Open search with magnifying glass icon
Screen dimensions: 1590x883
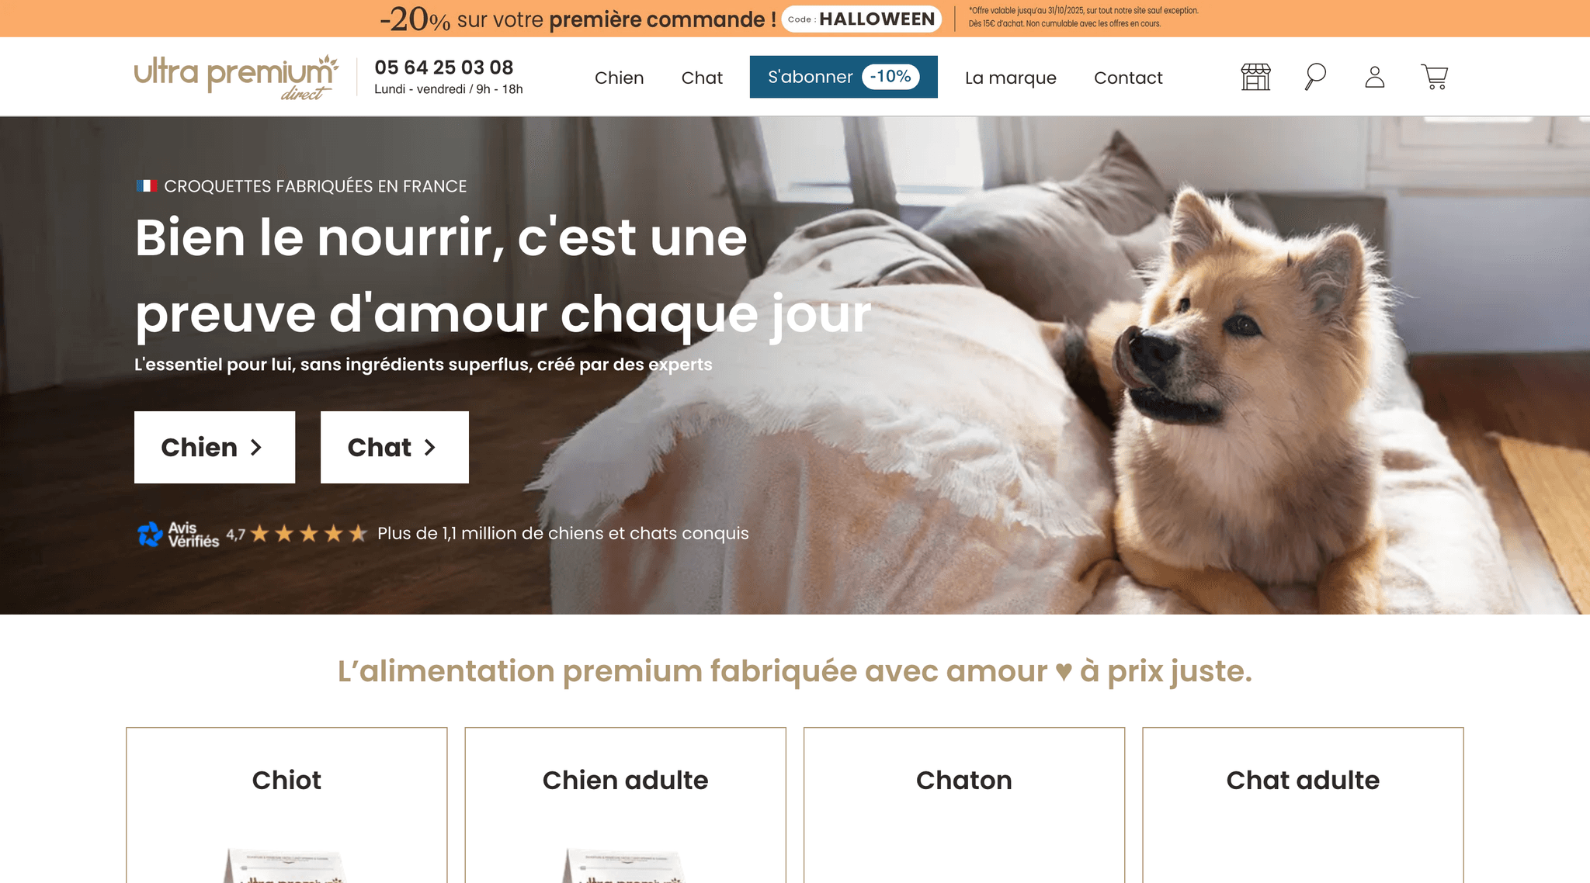coord(1315,77)
